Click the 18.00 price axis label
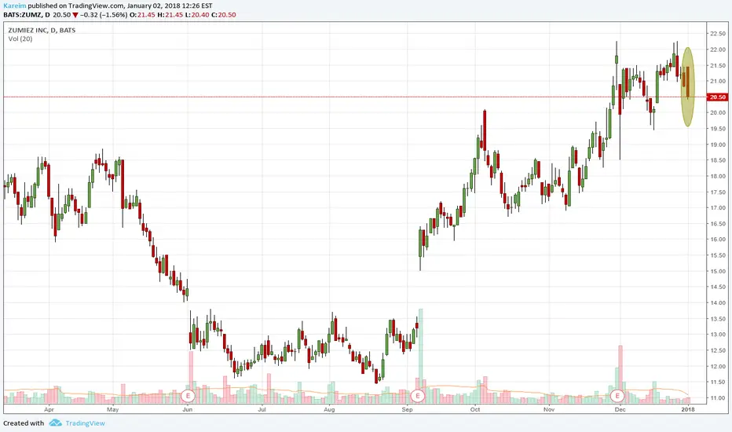Viewport: 732px width, 432px height. pos(718,176)
